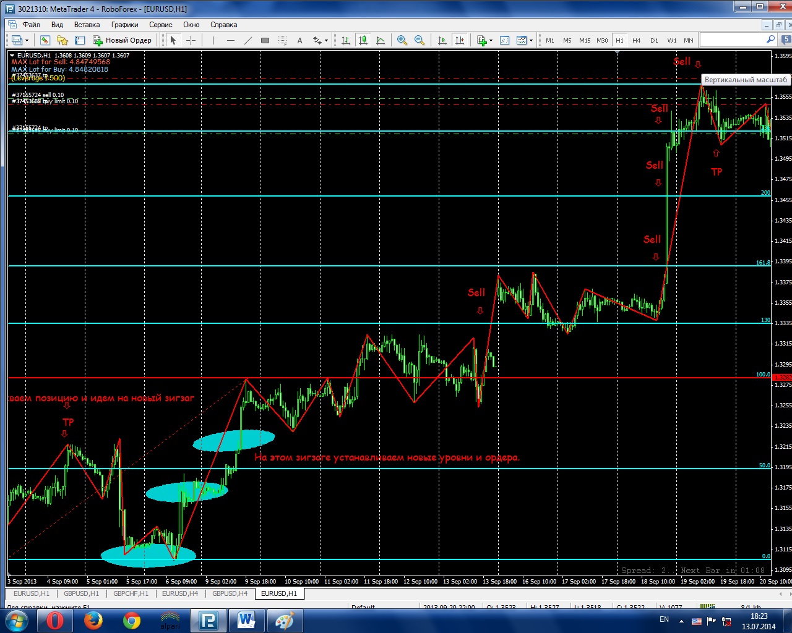Select the text label tool
The width and height of the screenshot is (792, 633).
coord(299,40)
